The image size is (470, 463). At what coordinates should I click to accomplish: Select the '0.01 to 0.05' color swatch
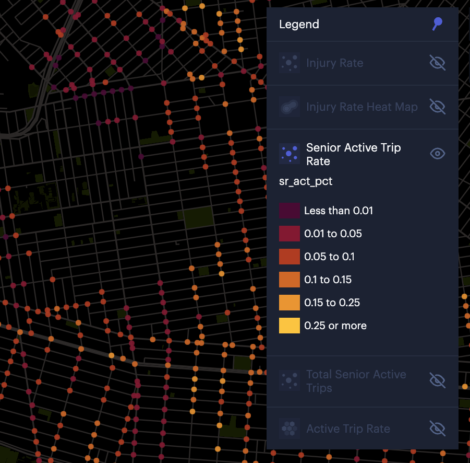(x=290, y=234)
